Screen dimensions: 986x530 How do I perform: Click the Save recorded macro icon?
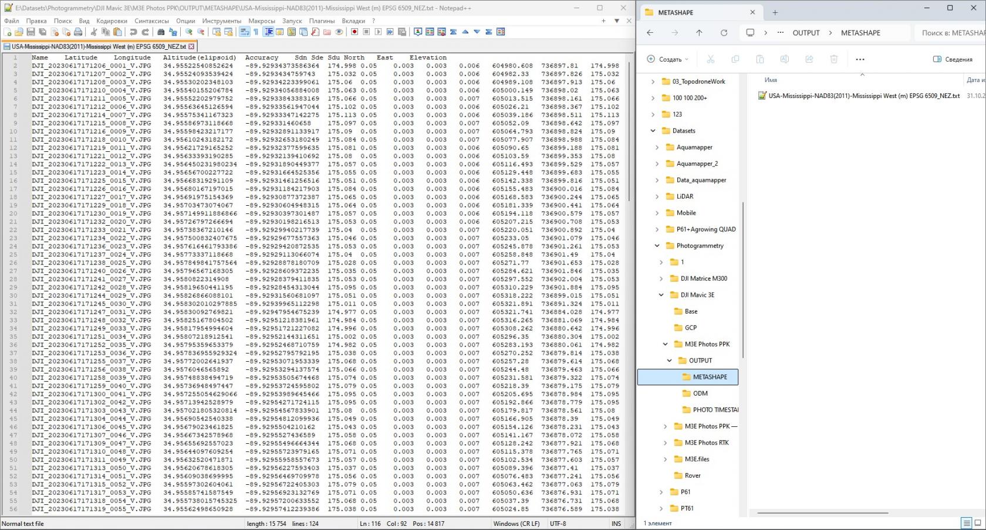[402, 32]
